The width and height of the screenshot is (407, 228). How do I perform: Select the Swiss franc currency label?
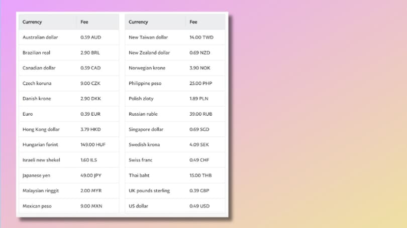pos(140,160)
